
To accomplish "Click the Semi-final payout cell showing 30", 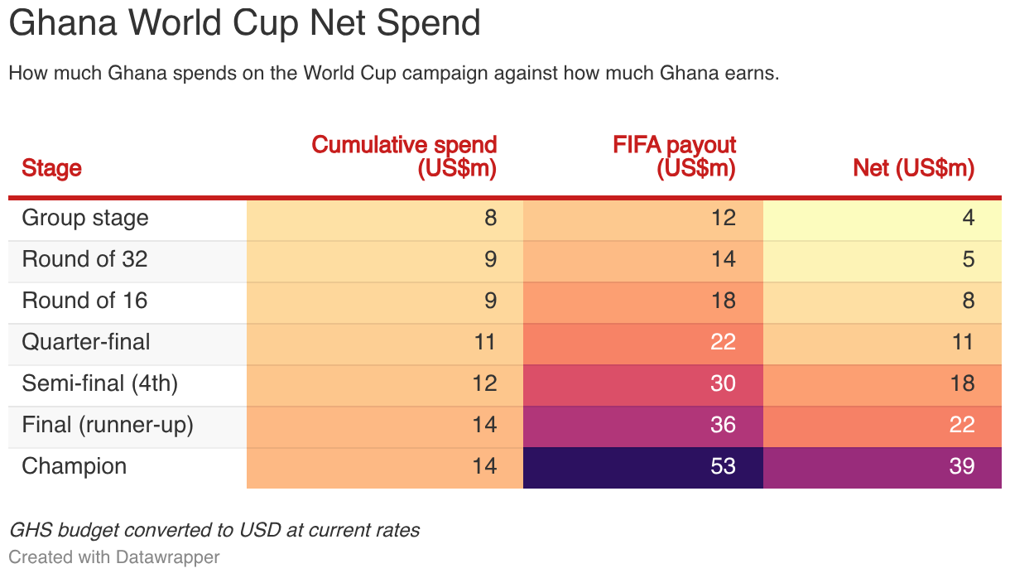I will [x=643, y=386].
